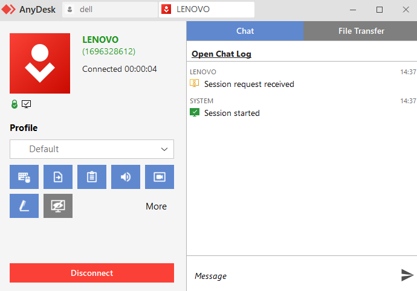Click the Profile section label
Screen dimensions: 417x291
click(24, 128)
